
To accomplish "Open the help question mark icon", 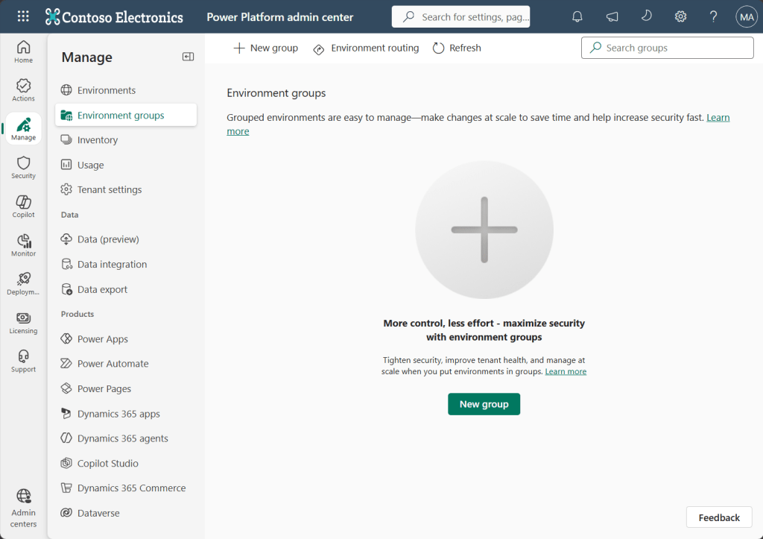I will tap(713, 16).
